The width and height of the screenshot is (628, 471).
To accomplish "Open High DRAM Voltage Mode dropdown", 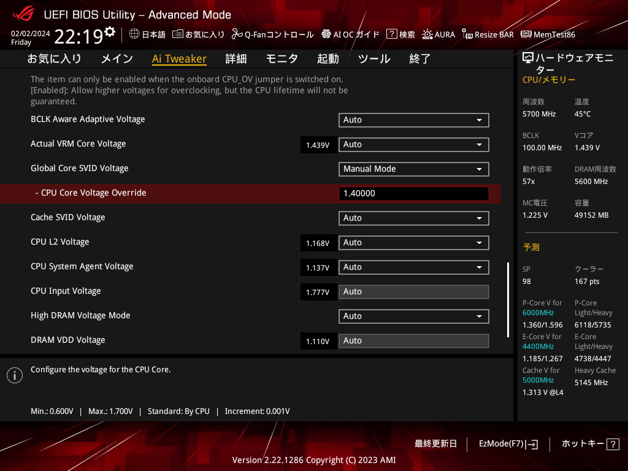I will (x=414, y=316).
